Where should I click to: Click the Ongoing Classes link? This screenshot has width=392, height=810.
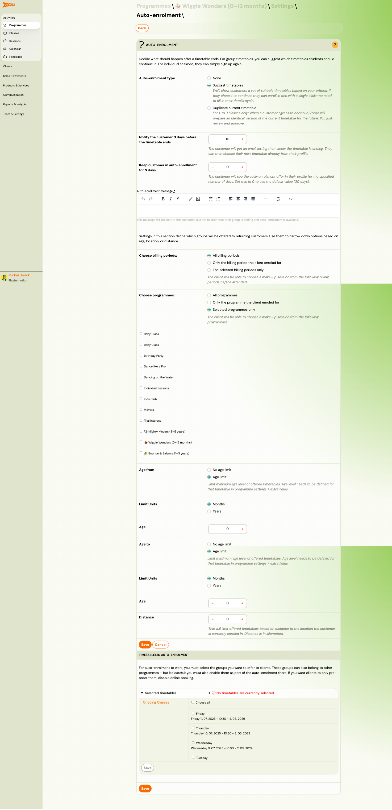(156, 702)
